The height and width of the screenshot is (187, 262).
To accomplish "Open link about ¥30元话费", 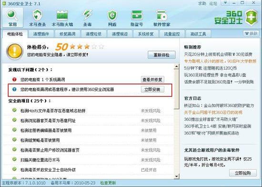I will 218,54.
